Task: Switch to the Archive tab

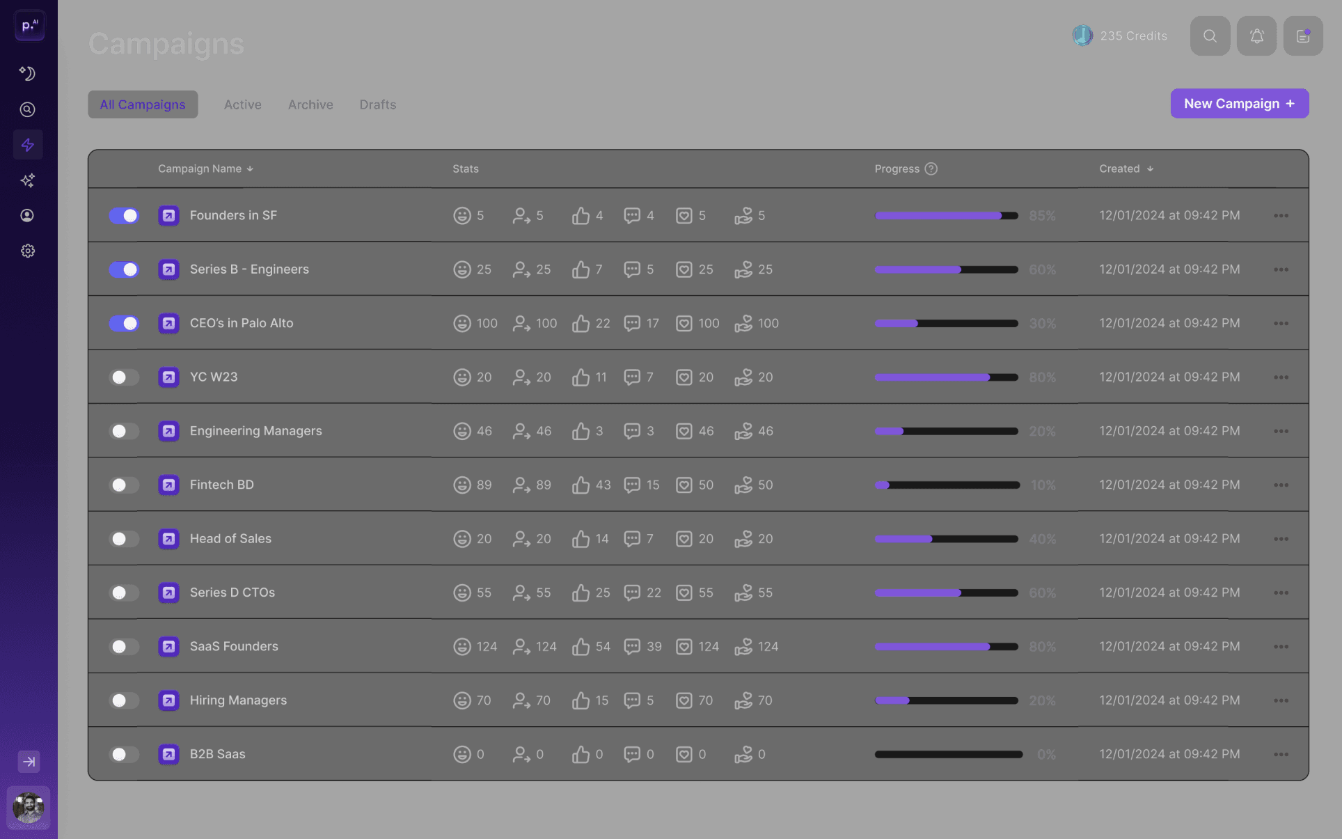Action: [x=310, y=104]
